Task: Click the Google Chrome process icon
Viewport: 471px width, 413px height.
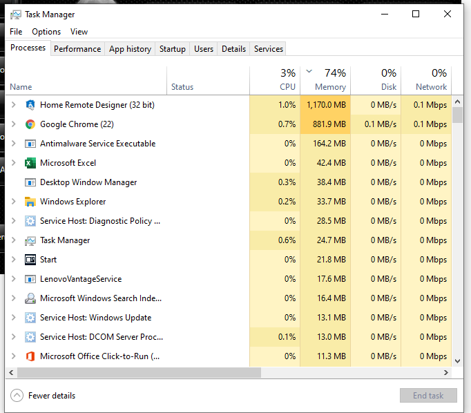Action: point(30,124)
